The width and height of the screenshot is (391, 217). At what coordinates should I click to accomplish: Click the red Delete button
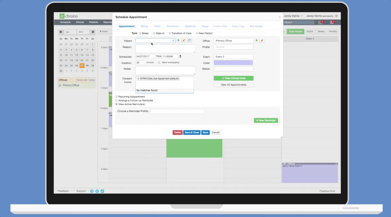pyautogui.click(x=177, y=132)
